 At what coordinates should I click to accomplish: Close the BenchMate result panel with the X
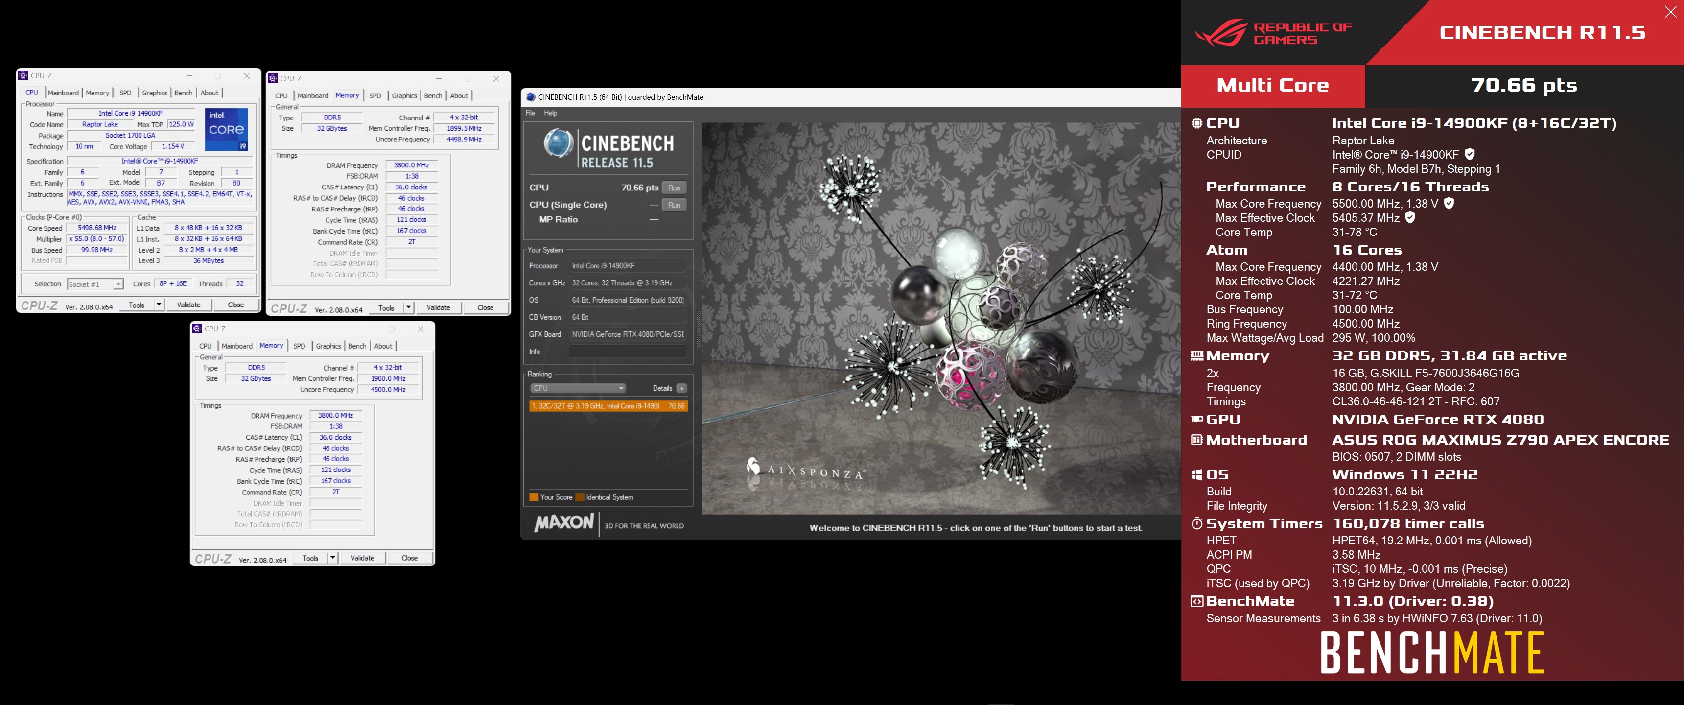pyautogui.click(x=1670, y=12)
